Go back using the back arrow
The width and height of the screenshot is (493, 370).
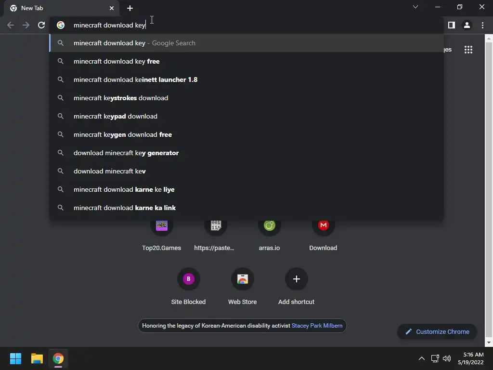pyautogui.click(x=11, y=25)
